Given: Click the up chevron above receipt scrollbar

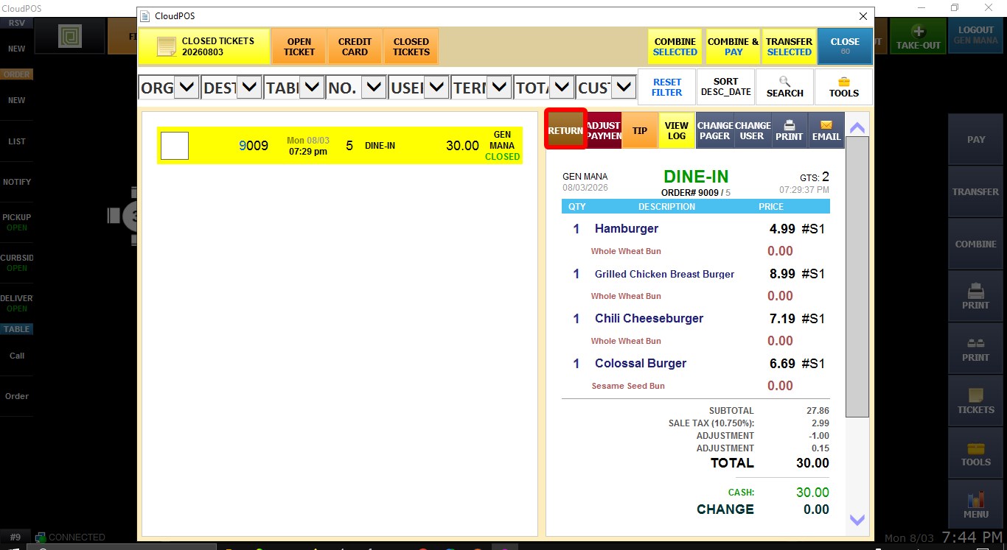Looking at the screenshot, I should point(857,127).
